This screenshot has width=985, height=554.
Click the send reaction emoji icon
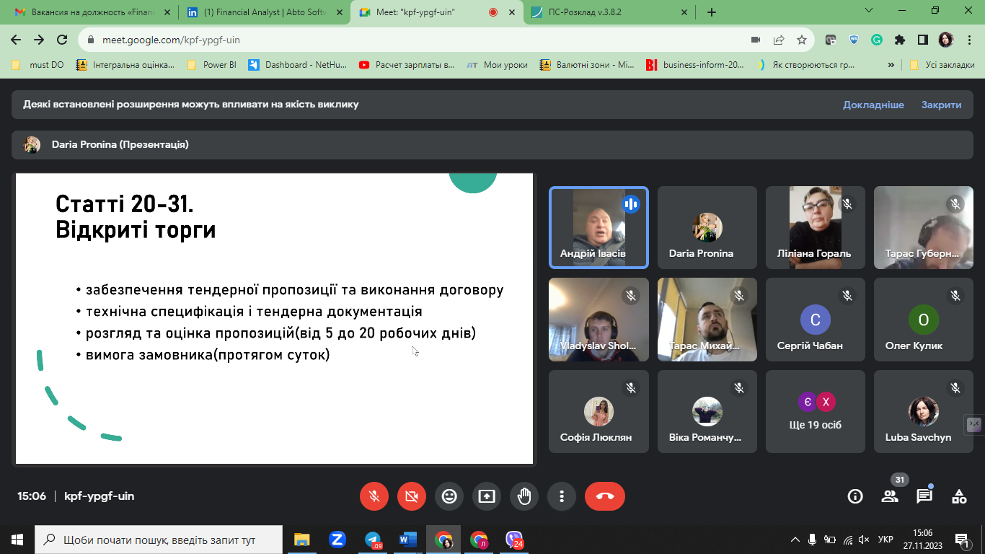click(x=449, y=496)
